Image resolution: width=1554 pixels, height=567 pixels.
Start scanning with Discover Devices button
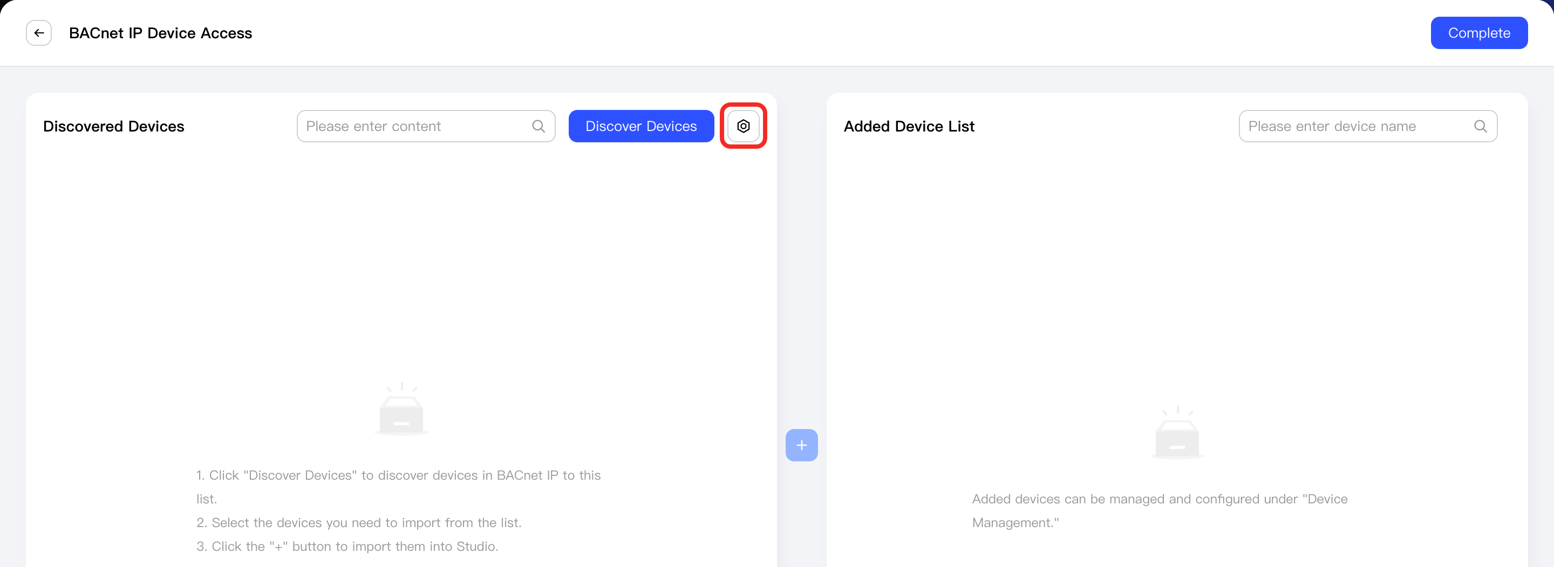(641, 126)
